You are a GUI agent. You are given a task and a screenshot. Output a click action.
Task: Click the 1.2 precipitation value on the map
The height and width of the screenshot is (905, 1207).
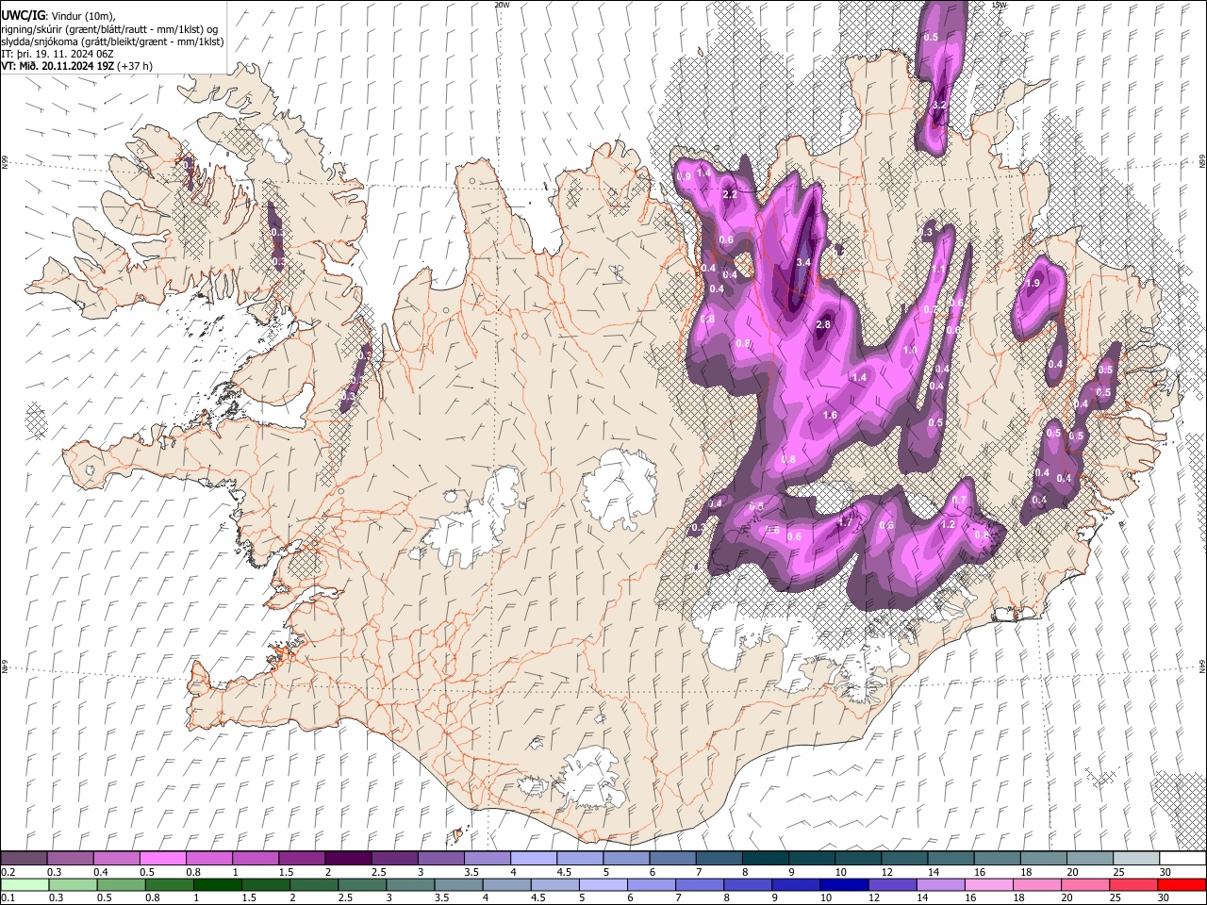(949, 524)
